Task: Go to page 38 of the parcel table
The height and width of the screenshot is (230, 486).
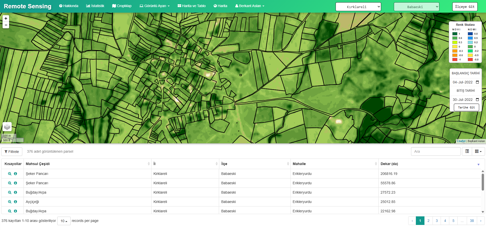Action: (472, 221)
